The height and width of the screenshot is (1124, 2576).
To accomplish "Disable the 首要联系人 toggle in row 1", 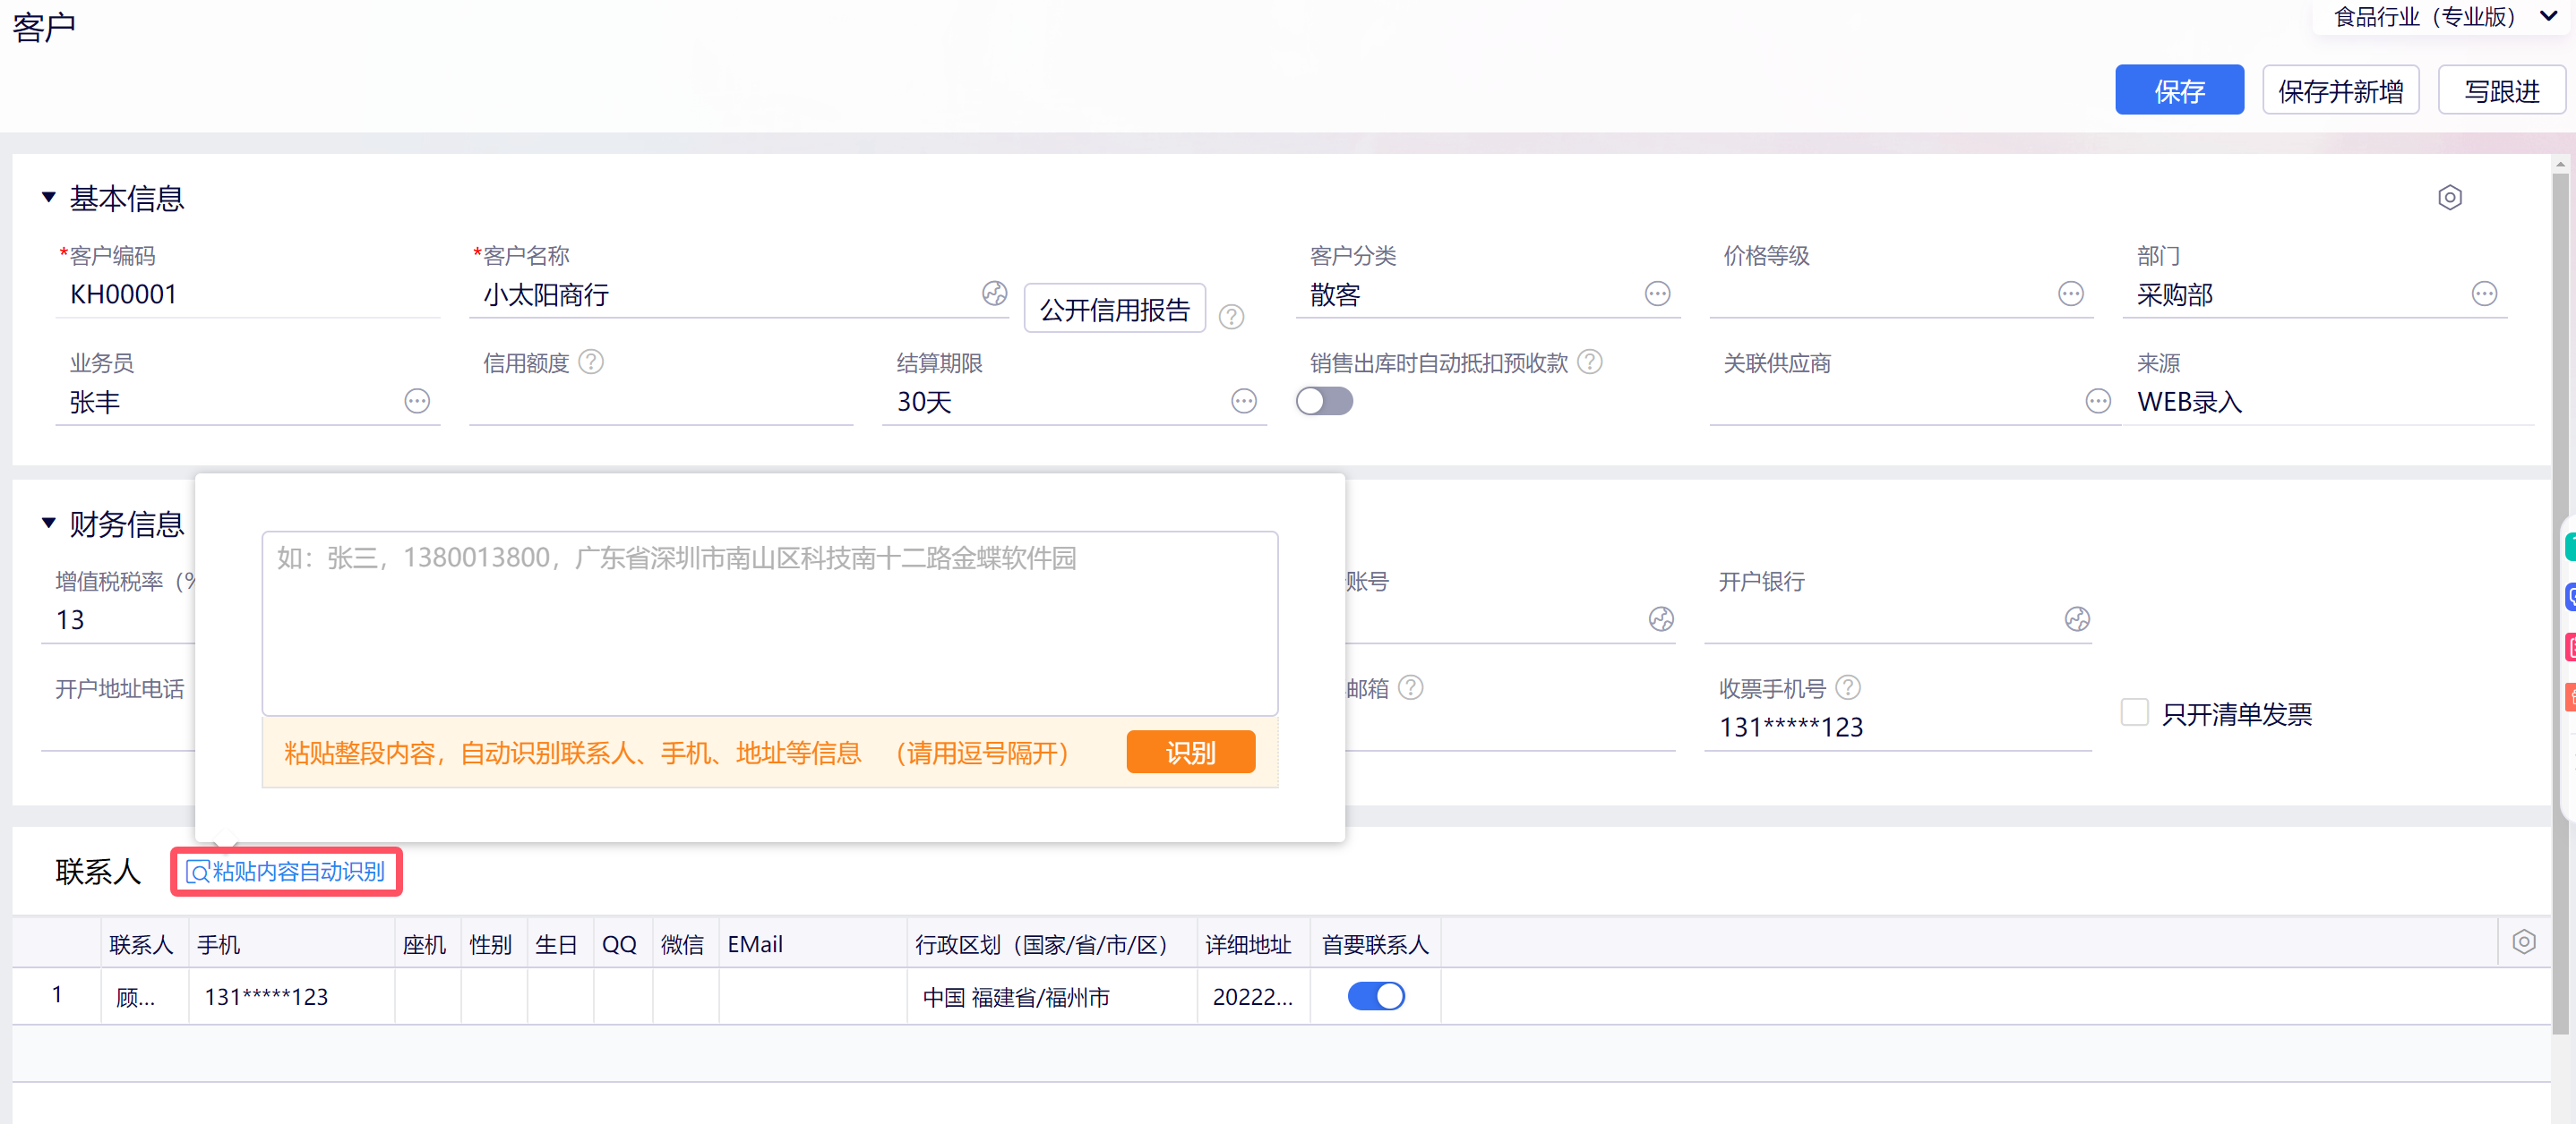I will coord(1375,996).
